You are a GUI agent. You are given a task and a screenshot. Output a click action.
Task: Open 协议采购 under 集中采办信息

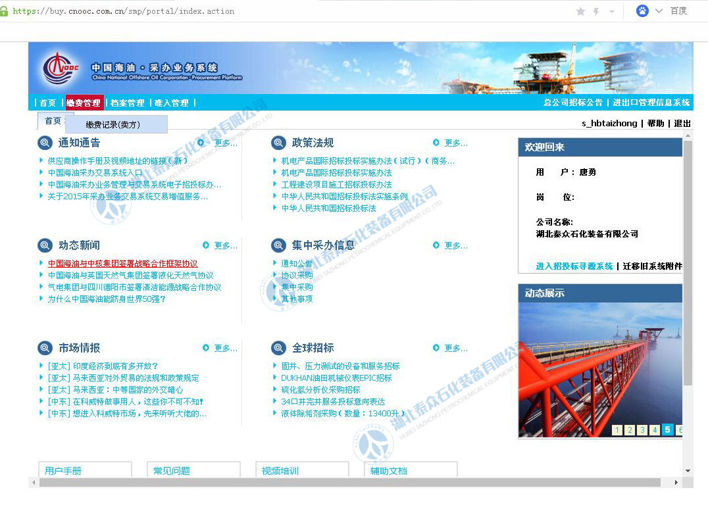[297, 276]
